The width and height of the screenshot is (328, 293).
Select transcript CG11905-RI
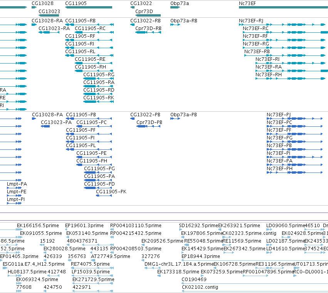click(x=79, y=44)
